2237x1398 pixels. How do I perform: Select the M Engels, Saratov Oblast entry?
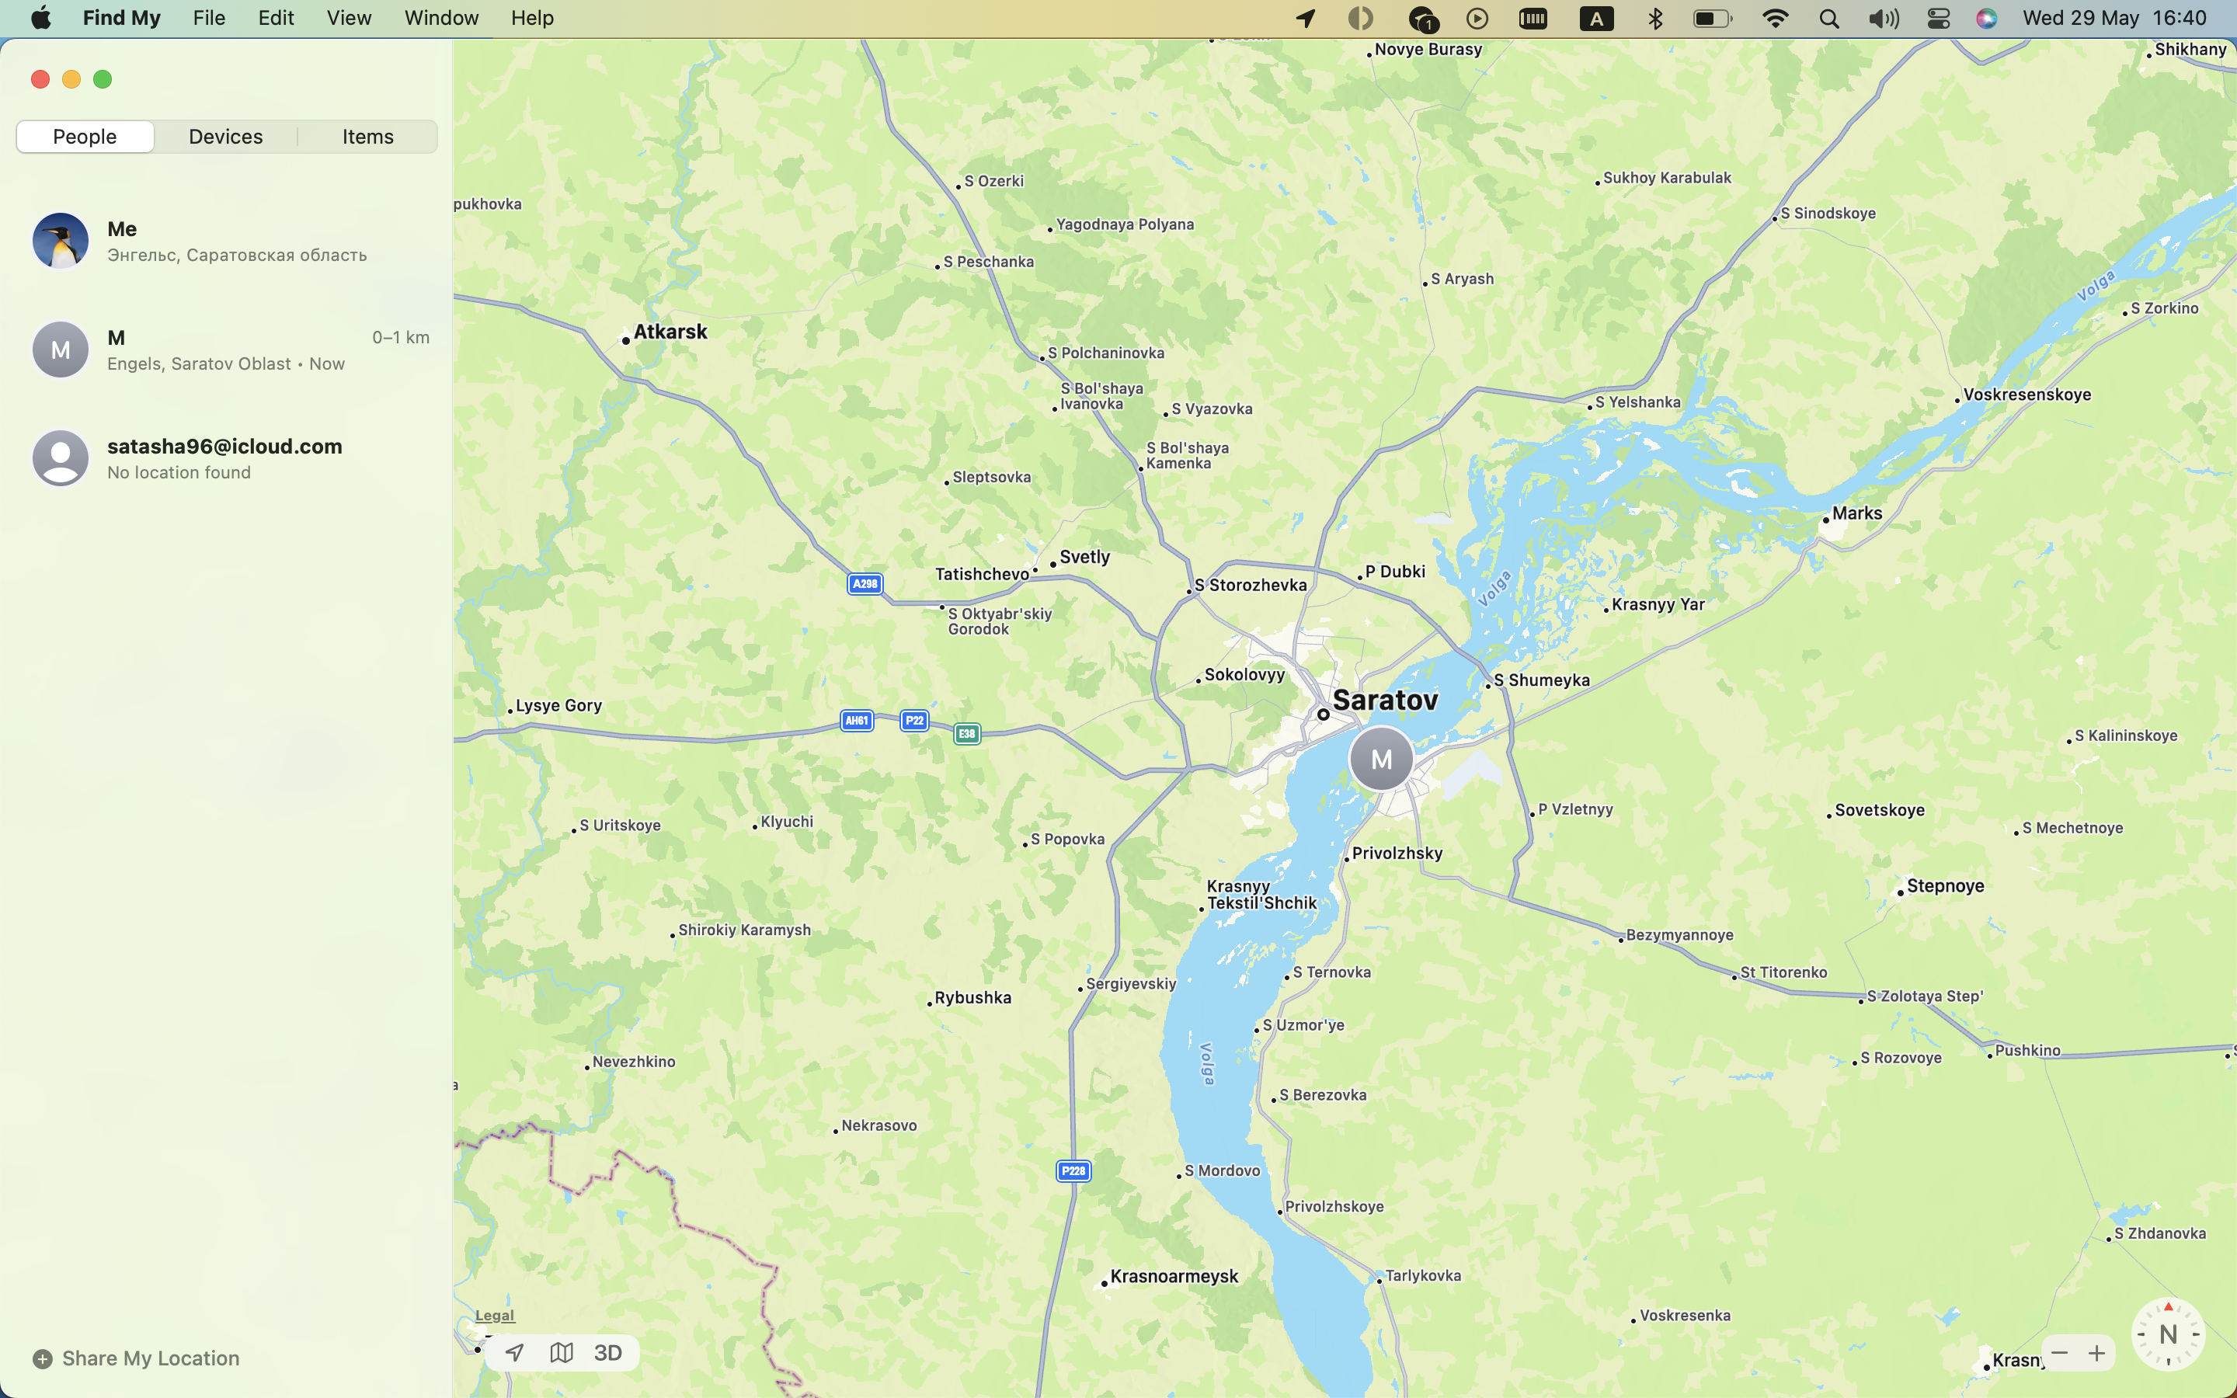227,349
